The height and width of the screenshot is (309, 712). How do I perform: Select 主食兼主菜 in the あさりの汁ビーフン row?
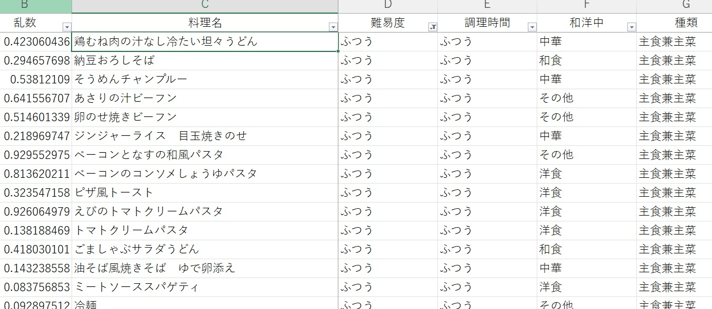(674, 99)
